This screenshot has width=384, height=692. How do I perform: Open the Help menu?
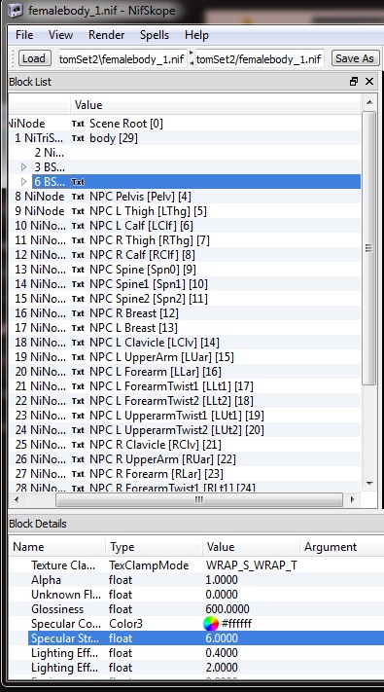coord(196,35)
